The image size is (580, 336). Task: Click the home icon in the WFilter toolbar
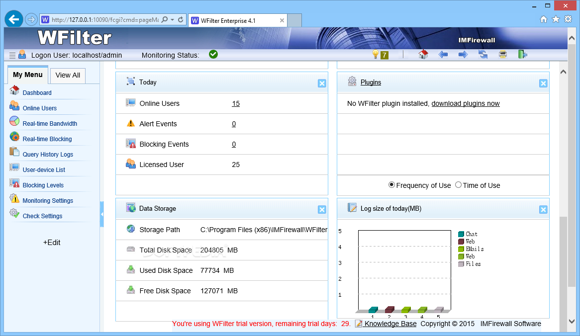coord(423,54)
